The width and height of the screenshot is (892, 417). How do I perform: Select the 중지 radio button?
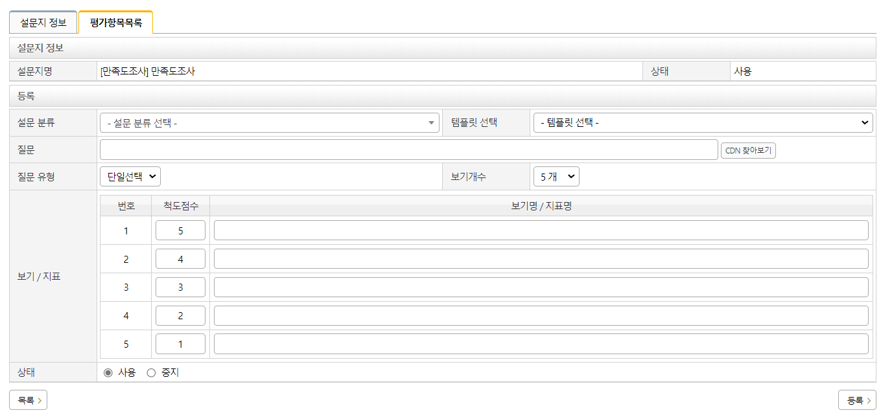152,373
